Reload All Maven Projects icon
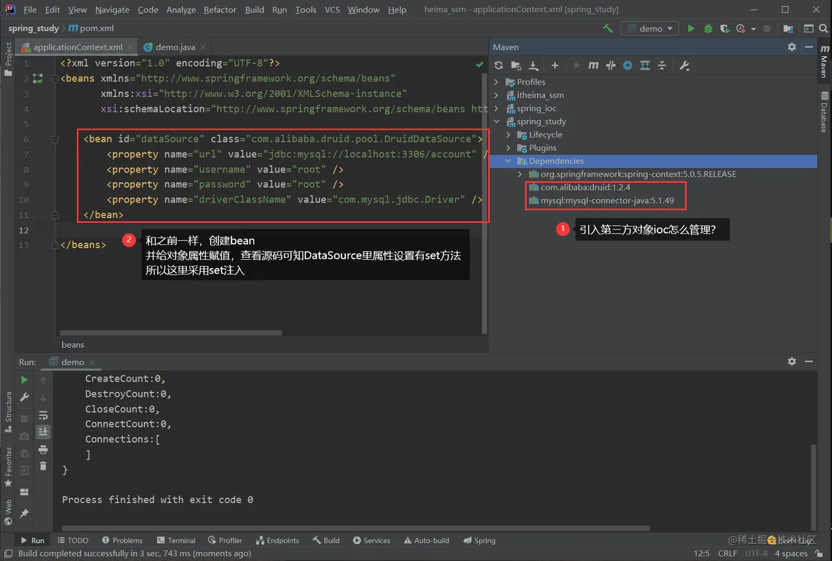 click(x=499, y=66)
